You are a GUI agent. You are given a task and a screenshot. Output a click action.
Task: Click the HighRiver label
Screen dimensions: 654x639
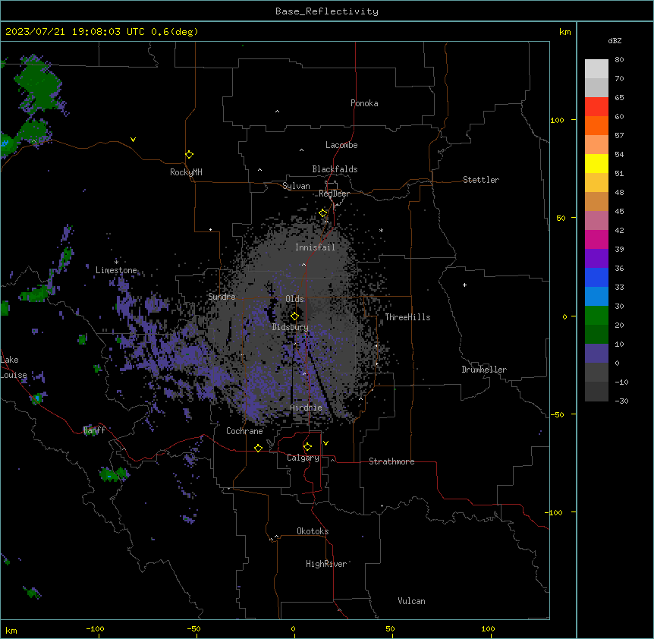pyautogui.click(x=325, y=564)
